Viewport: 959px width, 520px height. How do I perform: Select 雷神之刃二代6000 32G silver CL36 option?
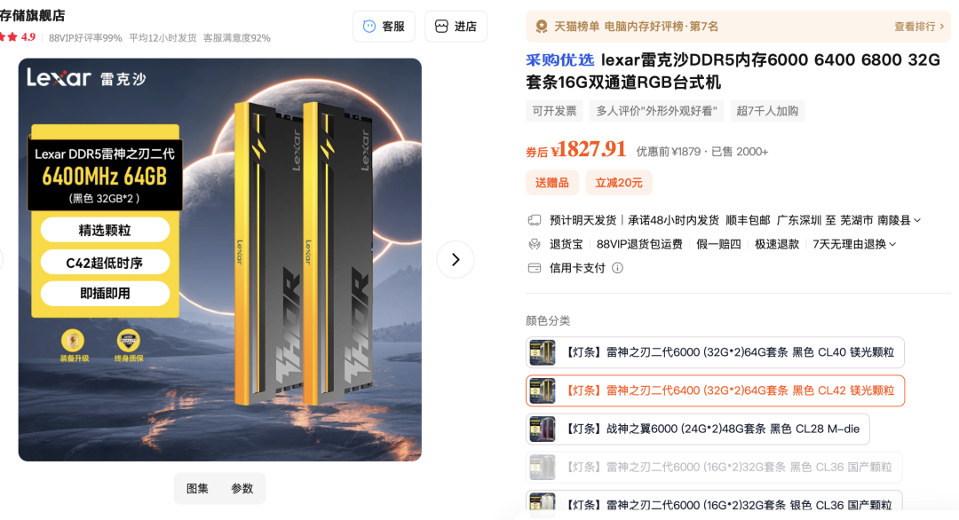coord(715,502)
